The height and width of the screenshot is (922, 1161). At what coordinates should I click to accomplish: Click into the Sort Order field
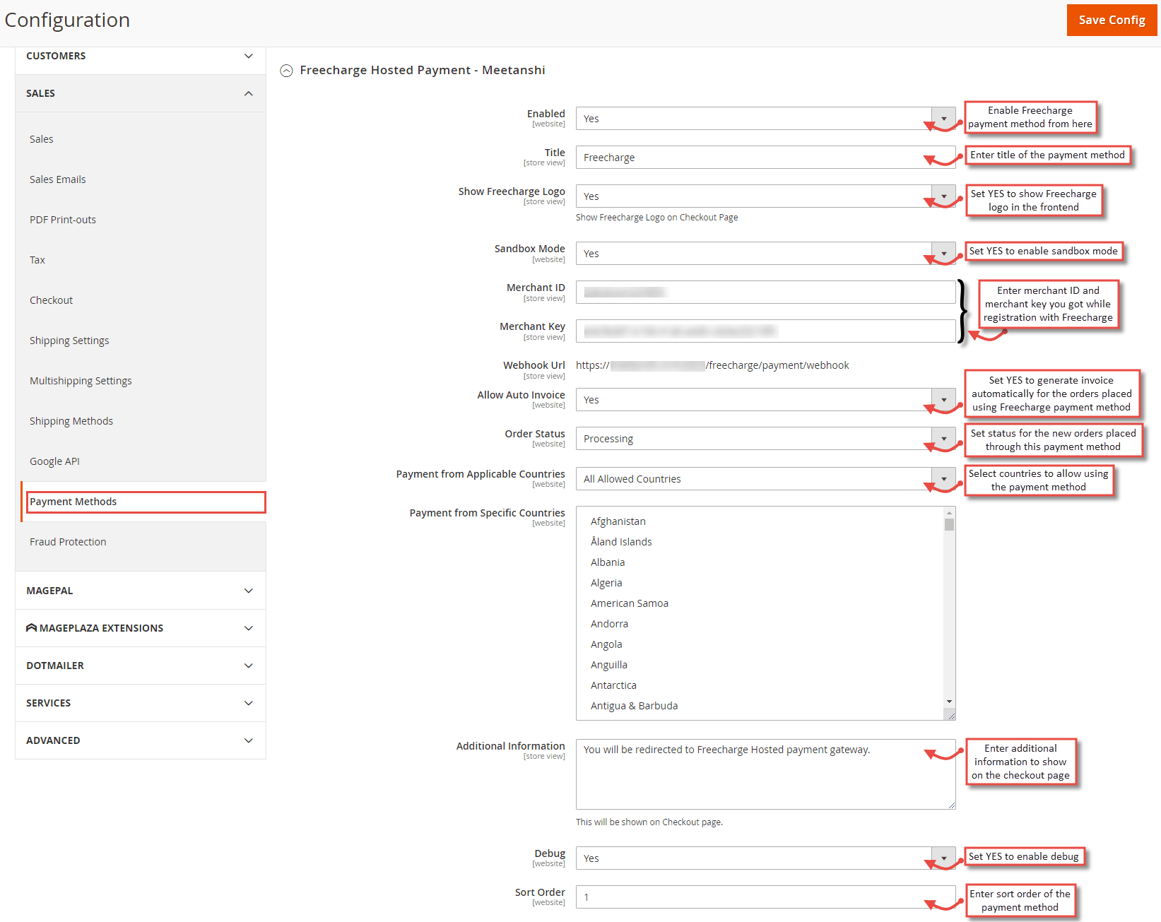765,897
